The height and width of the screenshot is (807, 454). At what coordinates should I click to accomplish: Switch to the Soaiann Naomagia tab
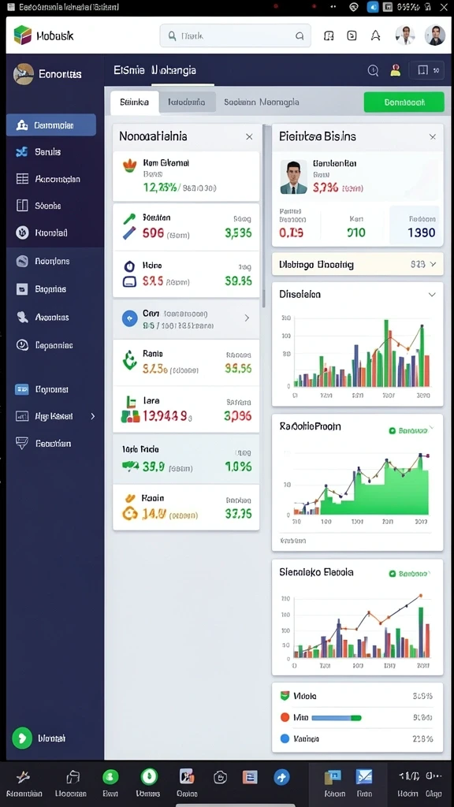262,102
